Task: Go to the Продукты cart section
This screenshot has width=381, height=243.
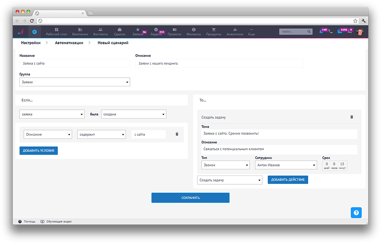Action: [x=213, y=32]
